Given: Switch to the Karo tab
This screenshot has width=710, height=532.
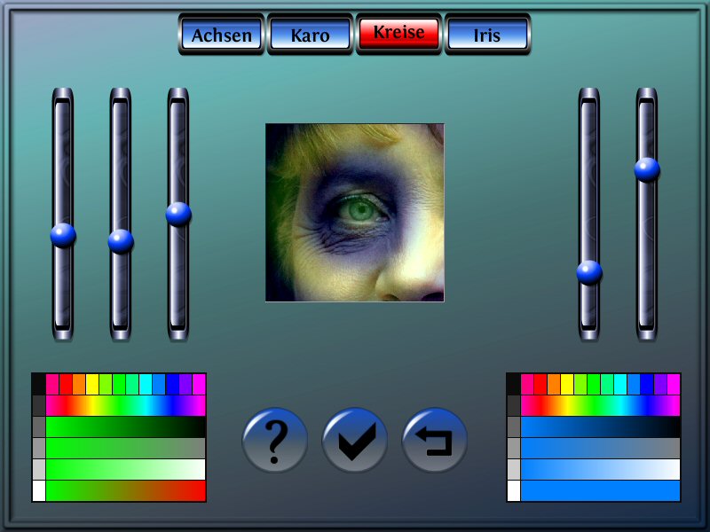Looking at the screenshot, I should click(x=310, y=35).
